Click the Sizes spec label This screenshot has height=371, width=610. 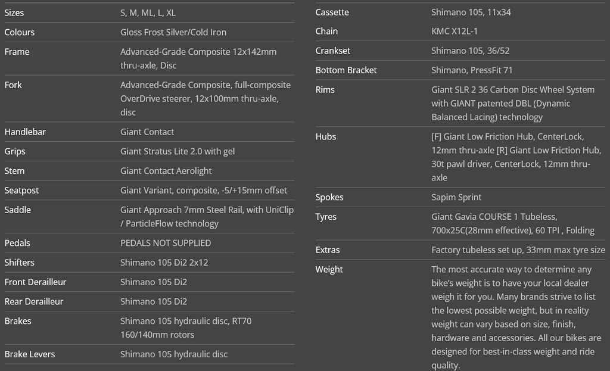[14, 13]
